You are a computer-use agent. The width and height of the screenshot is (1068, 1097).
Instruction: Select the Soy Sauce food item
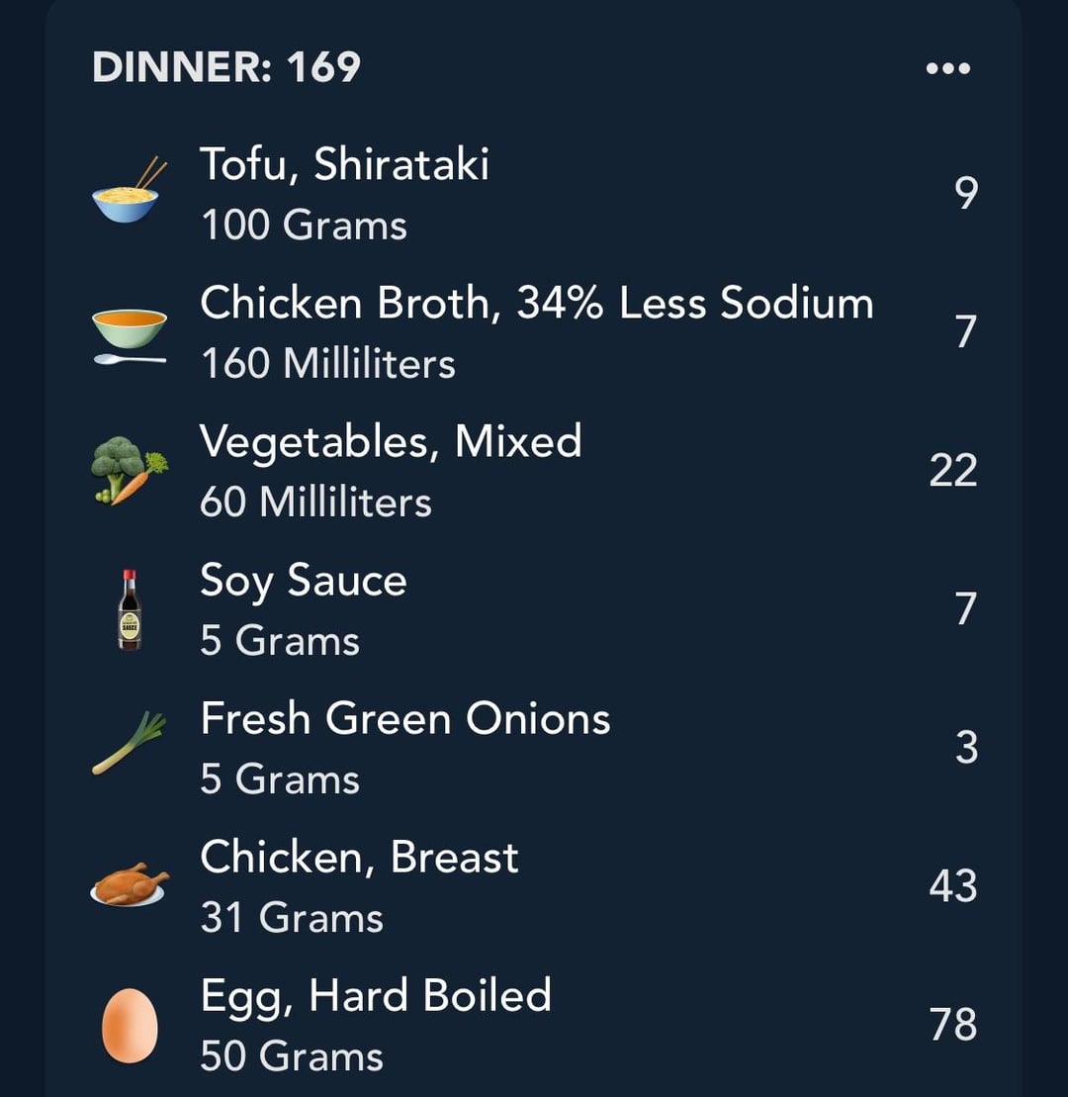(534, 608)
